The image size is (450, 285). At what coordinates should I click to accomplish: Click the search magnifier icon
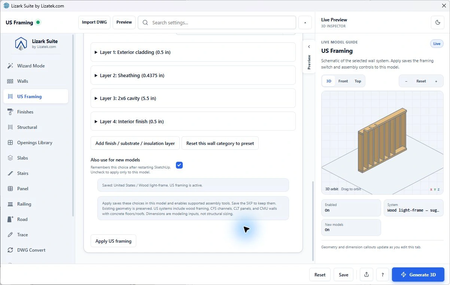point(145,22)
